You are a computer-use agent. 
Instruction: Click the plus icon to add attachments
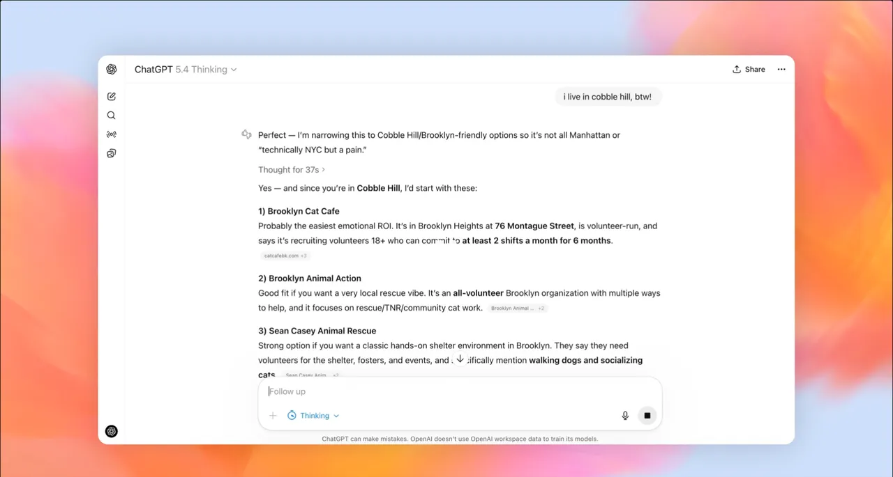pyautogui.click(x=273, y=416)
